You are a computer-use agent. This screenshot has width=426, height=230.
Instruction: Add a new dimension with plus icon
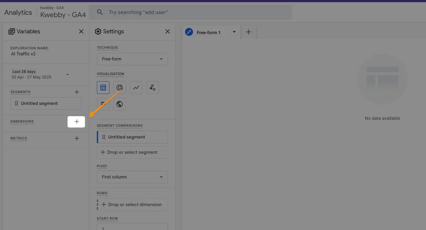[77, 121]
